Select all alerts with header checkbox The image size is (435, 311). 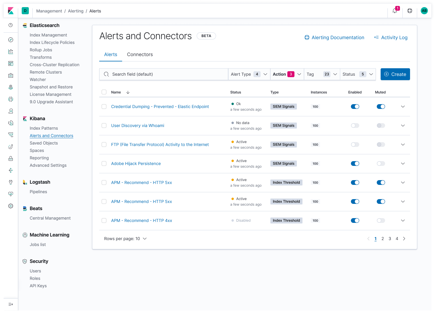[104, 92]
